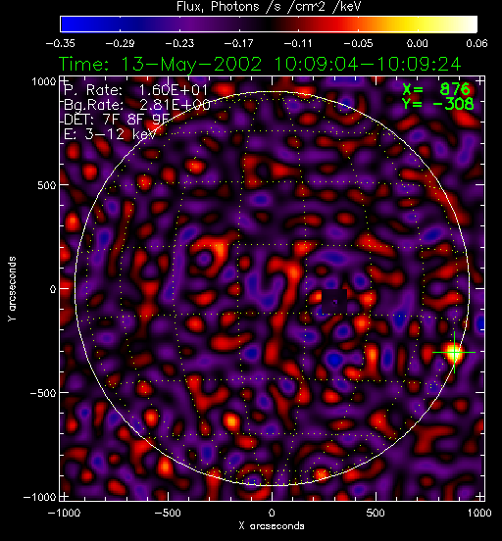502x541 pixels.
Task: Click the X= 876 coordinate readout
Action: (436, 89)
